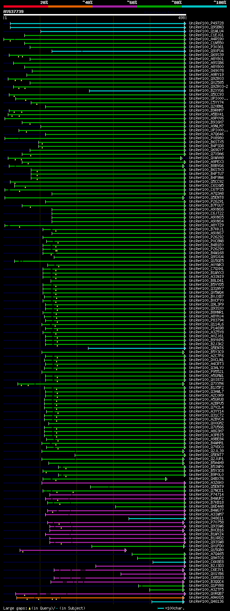230x611 pixels.
Task: Click the UniRef100_C6JT22 hit label
Action: point(206,213)
